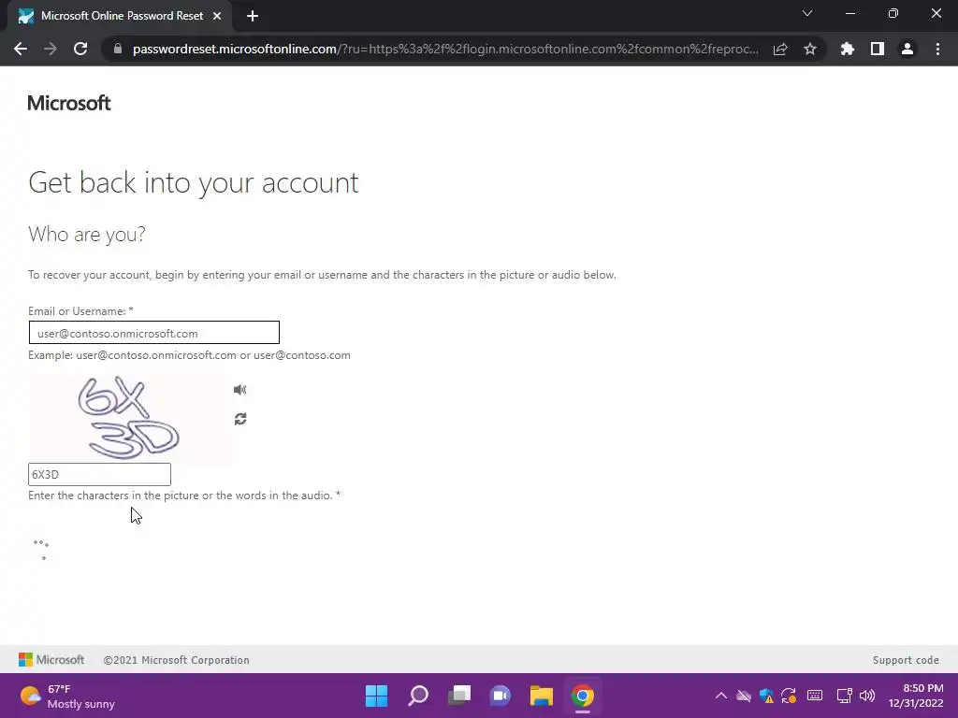Open the weather widget showing 67°F
The image size is (958, 718).
coord(67,696)
